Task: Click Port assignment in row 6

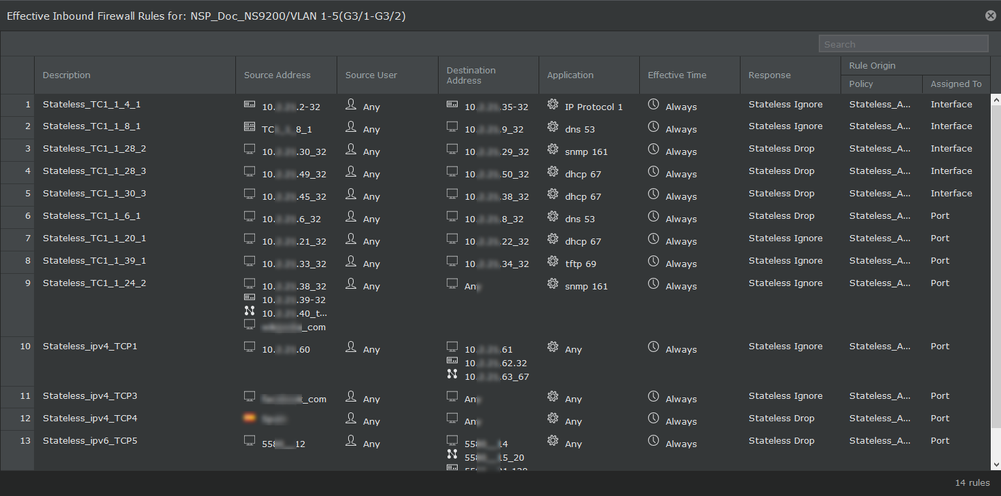Action: coord(940,216)
